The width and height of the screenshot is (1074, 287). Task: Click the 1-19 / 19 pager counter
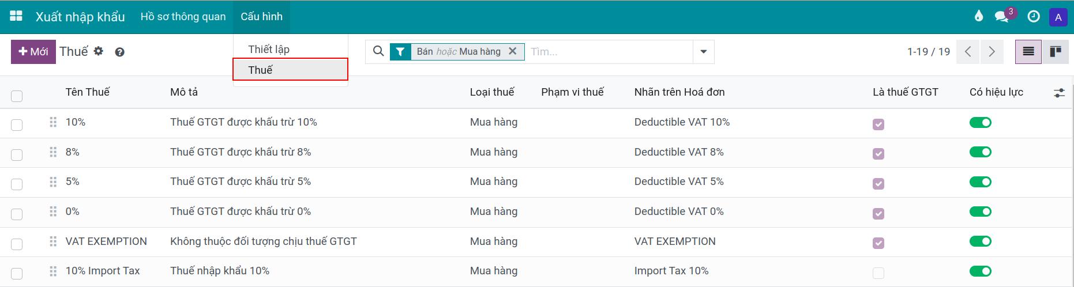coord(928,52)
